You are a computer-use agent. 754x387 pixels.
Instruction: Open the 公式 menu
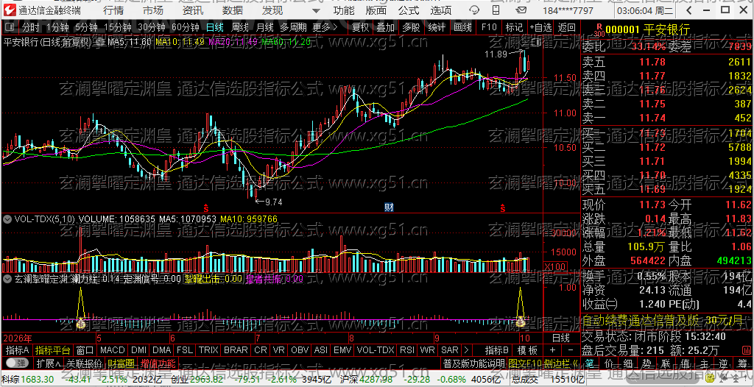[409, 10]
